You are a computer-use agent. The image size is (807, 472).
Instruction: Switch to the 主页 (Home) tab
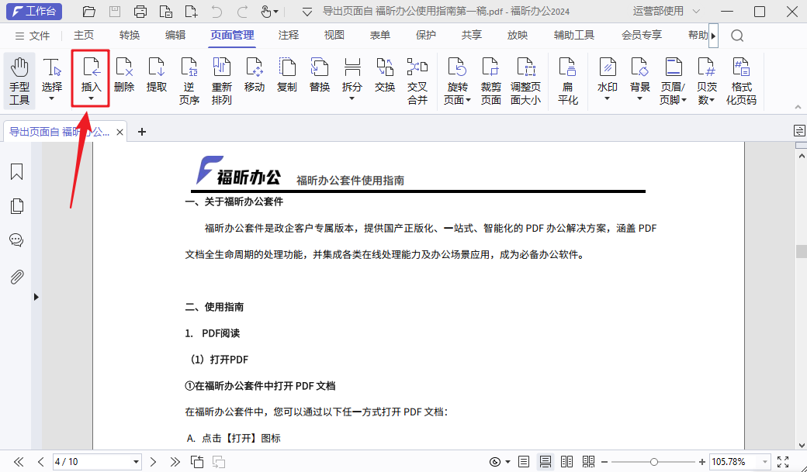84,35
